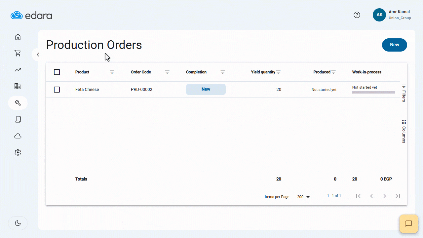Click the edara logo

(x=31, y=15)
